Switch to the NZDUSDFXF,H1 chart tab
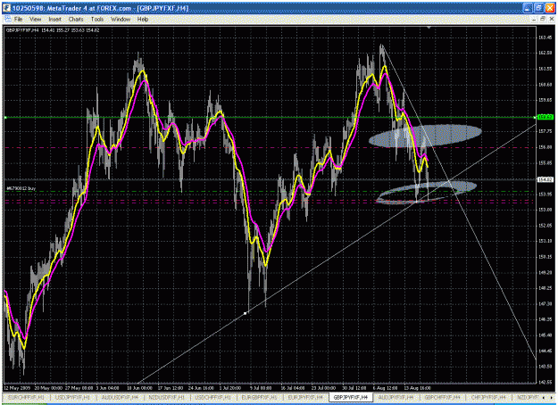This screenshot has height=405, width=558. (x=167, y=397)
